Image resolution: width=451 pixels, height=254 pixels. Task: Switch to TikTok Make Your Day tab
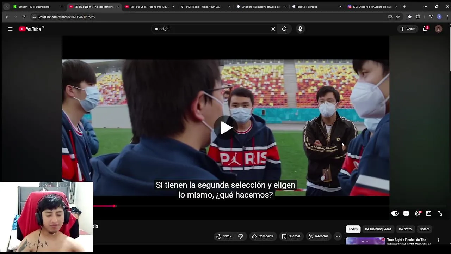[x=203, y=7]
